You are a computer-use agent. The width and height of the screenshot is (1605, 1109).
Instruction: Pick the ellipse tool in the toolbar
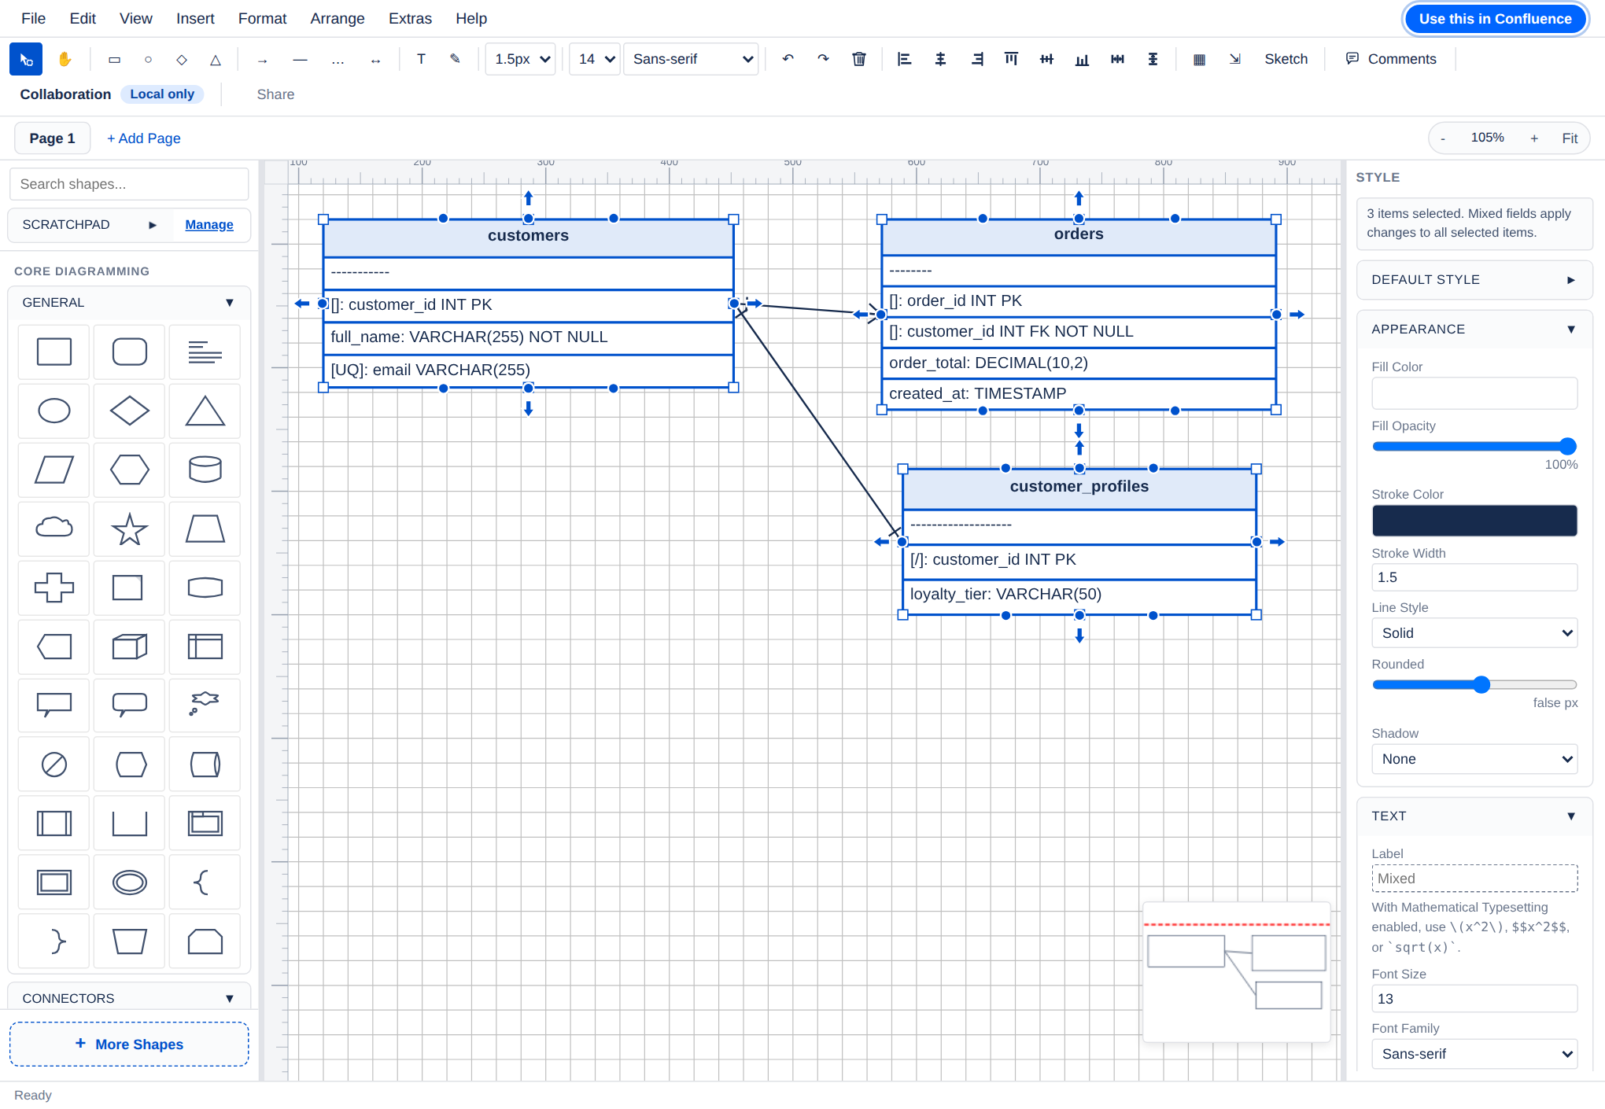click(x=148, y=59)
